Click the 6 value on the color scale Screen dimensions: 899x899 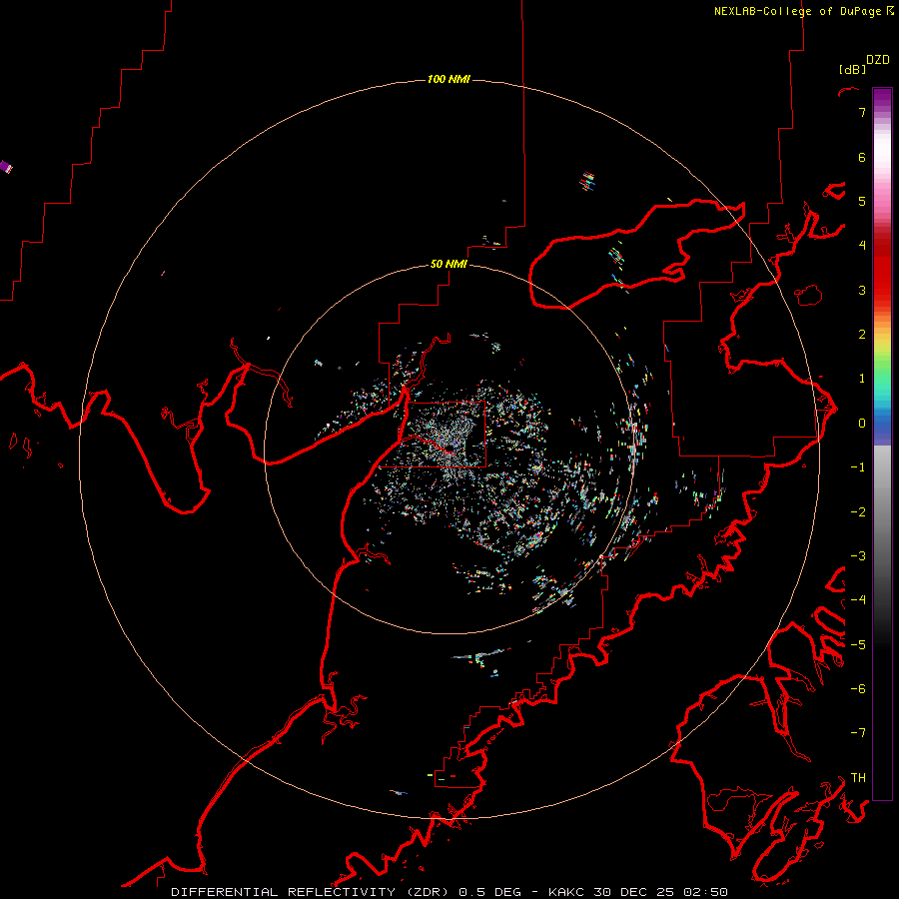862,157
